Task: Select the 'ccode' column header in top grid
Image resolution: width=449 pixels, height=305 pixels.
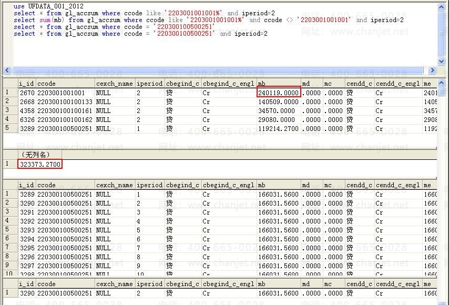Action: [x=65, y=84]
